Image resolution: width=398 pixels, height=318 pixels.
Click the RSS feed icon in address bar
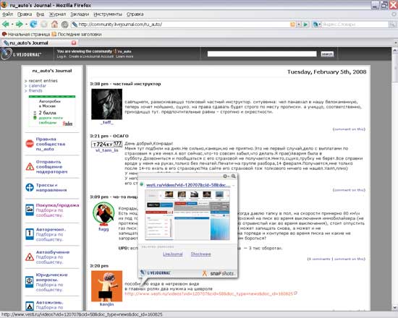point(292,25)
